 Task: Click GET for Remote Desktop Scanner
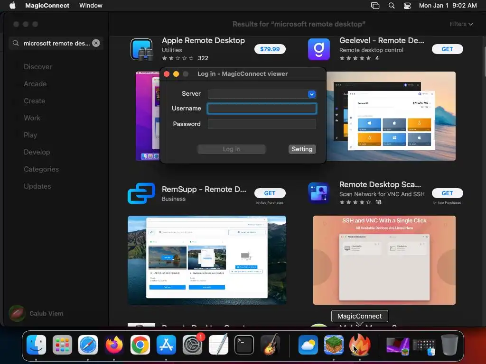pyautogui.click(x=447, y=193)
